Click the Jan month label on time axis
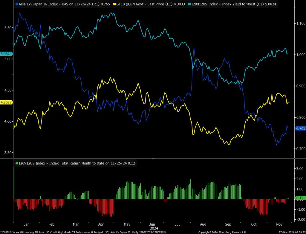This screenshot has width=306, height=234. [27, 224]
